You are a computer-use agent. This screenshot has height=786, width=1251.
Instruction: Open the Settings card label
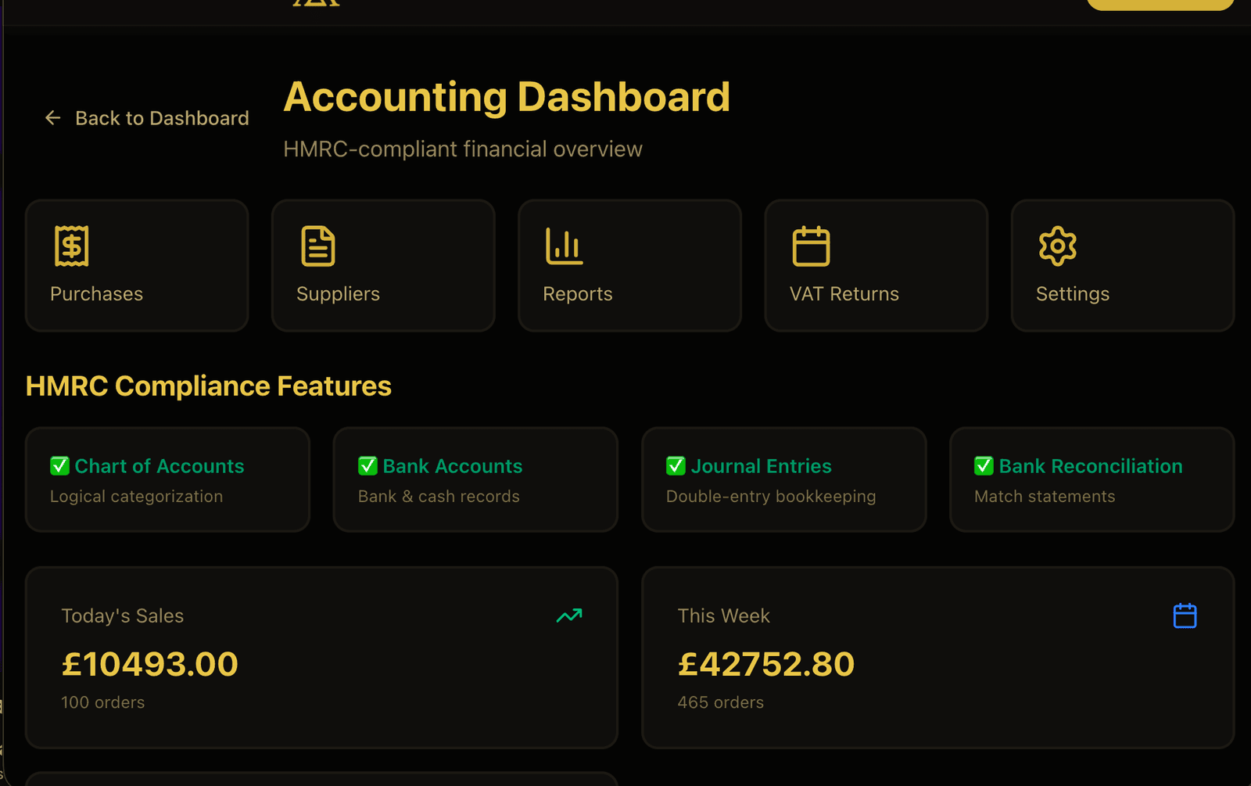pos(1073,294)
